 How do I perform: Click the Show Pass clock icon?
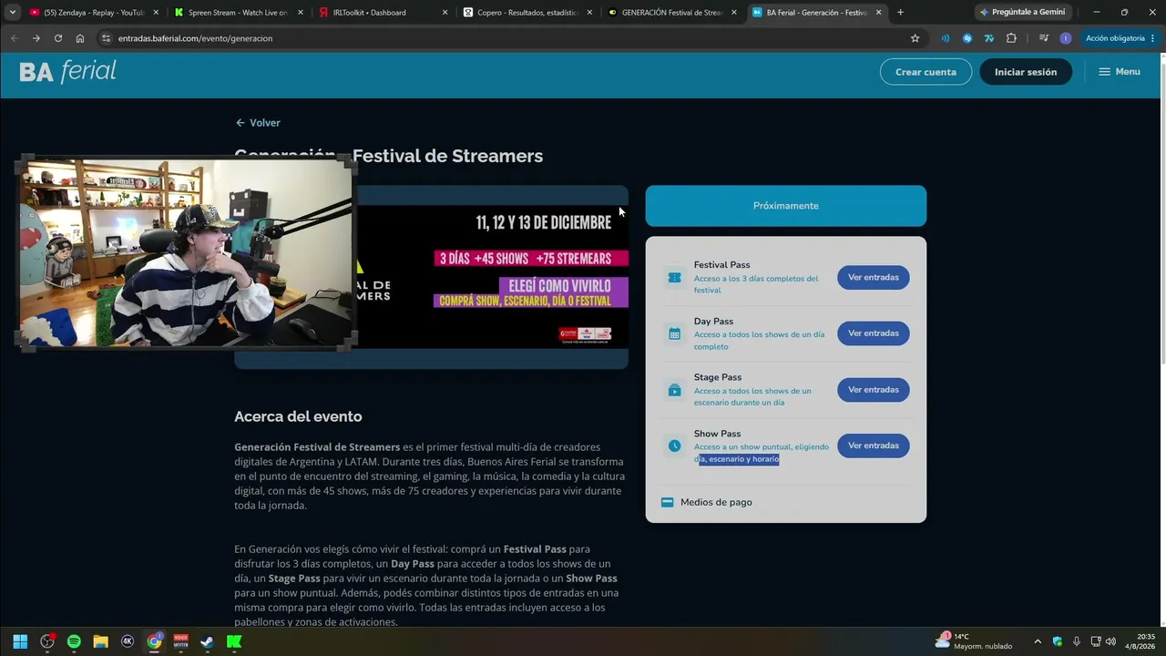tap(674, 446)
